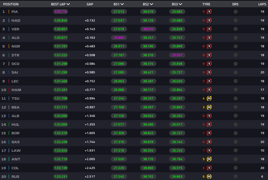Click the medium tyre icon for ANT
This screenshot has height=180, width=268.
209,159
